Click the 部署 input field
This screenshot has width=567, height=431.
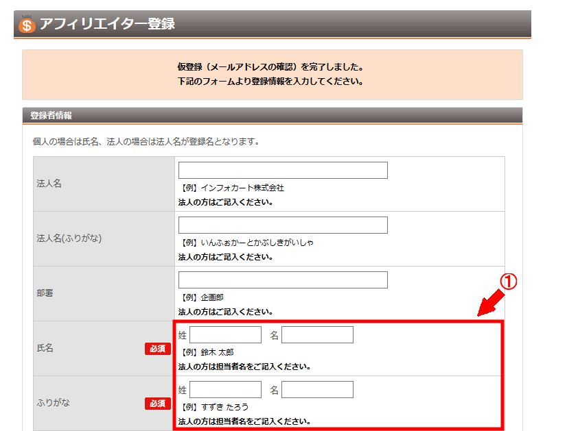pos(283,280)
